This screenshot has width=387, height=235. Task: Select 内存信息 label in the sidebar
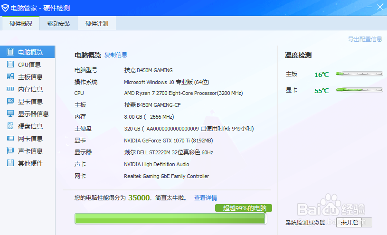pos(30,89)
